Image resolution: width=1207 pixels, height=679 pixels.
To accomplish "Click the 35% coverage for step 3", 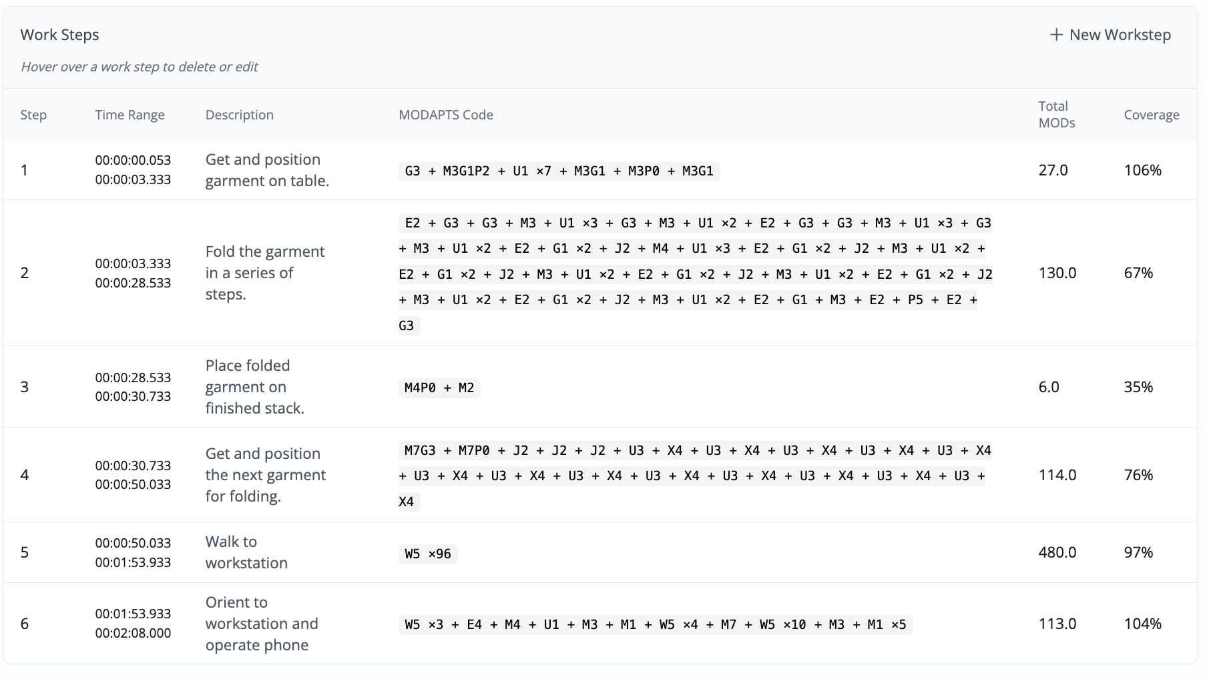I will pyautogui.click(x=1138, y=387).
